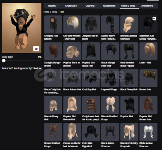Pick the Heartbreaker Black Pigtails
The image size is (162, 150).
[x=129, y=51]
